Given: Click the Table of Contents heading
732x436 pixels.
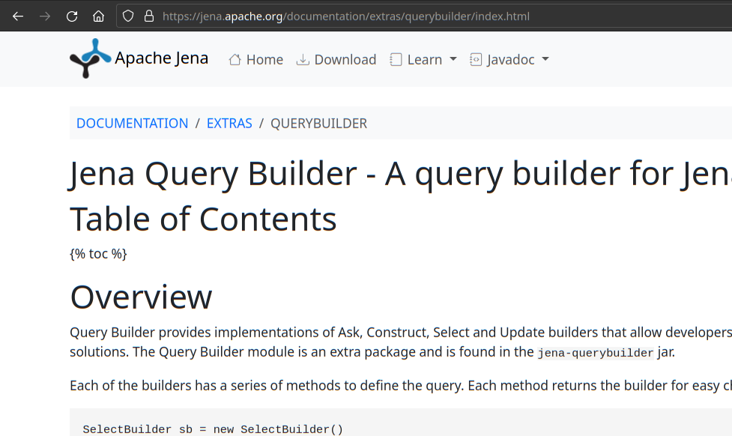Looking at the screenshot, I should tap(203, 219).
